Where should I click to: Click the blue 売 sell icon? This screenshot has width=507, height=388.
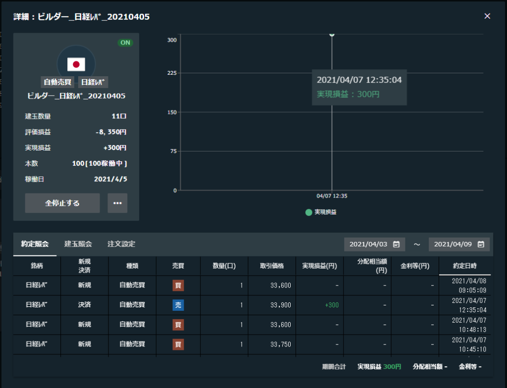click(x=178, y=305)
